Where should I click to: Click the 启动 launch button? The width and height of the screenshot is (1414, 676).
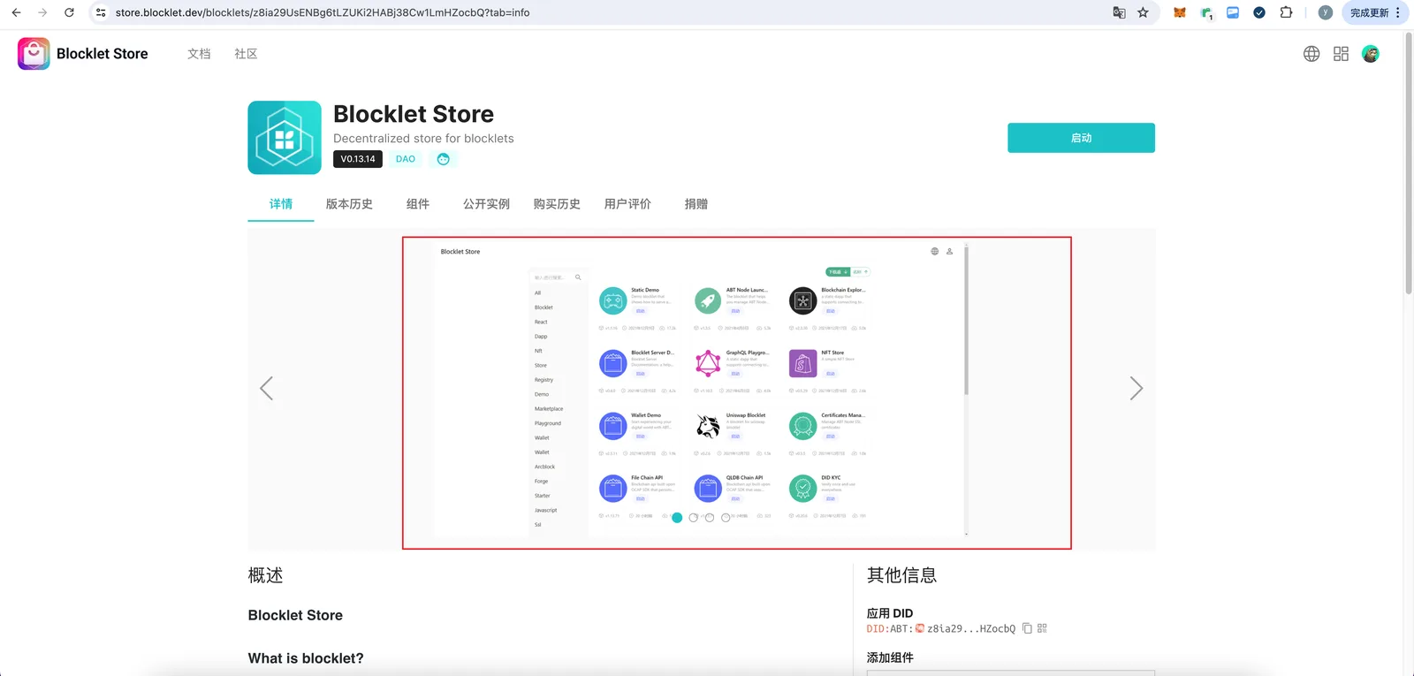click(1081, 138)
